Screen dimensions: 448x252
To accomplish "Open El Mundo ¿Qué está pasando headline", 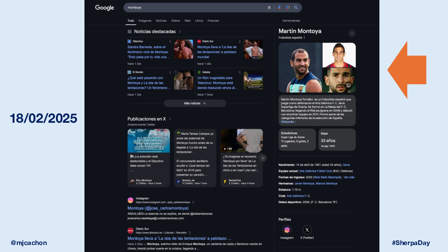I will 149,83.
